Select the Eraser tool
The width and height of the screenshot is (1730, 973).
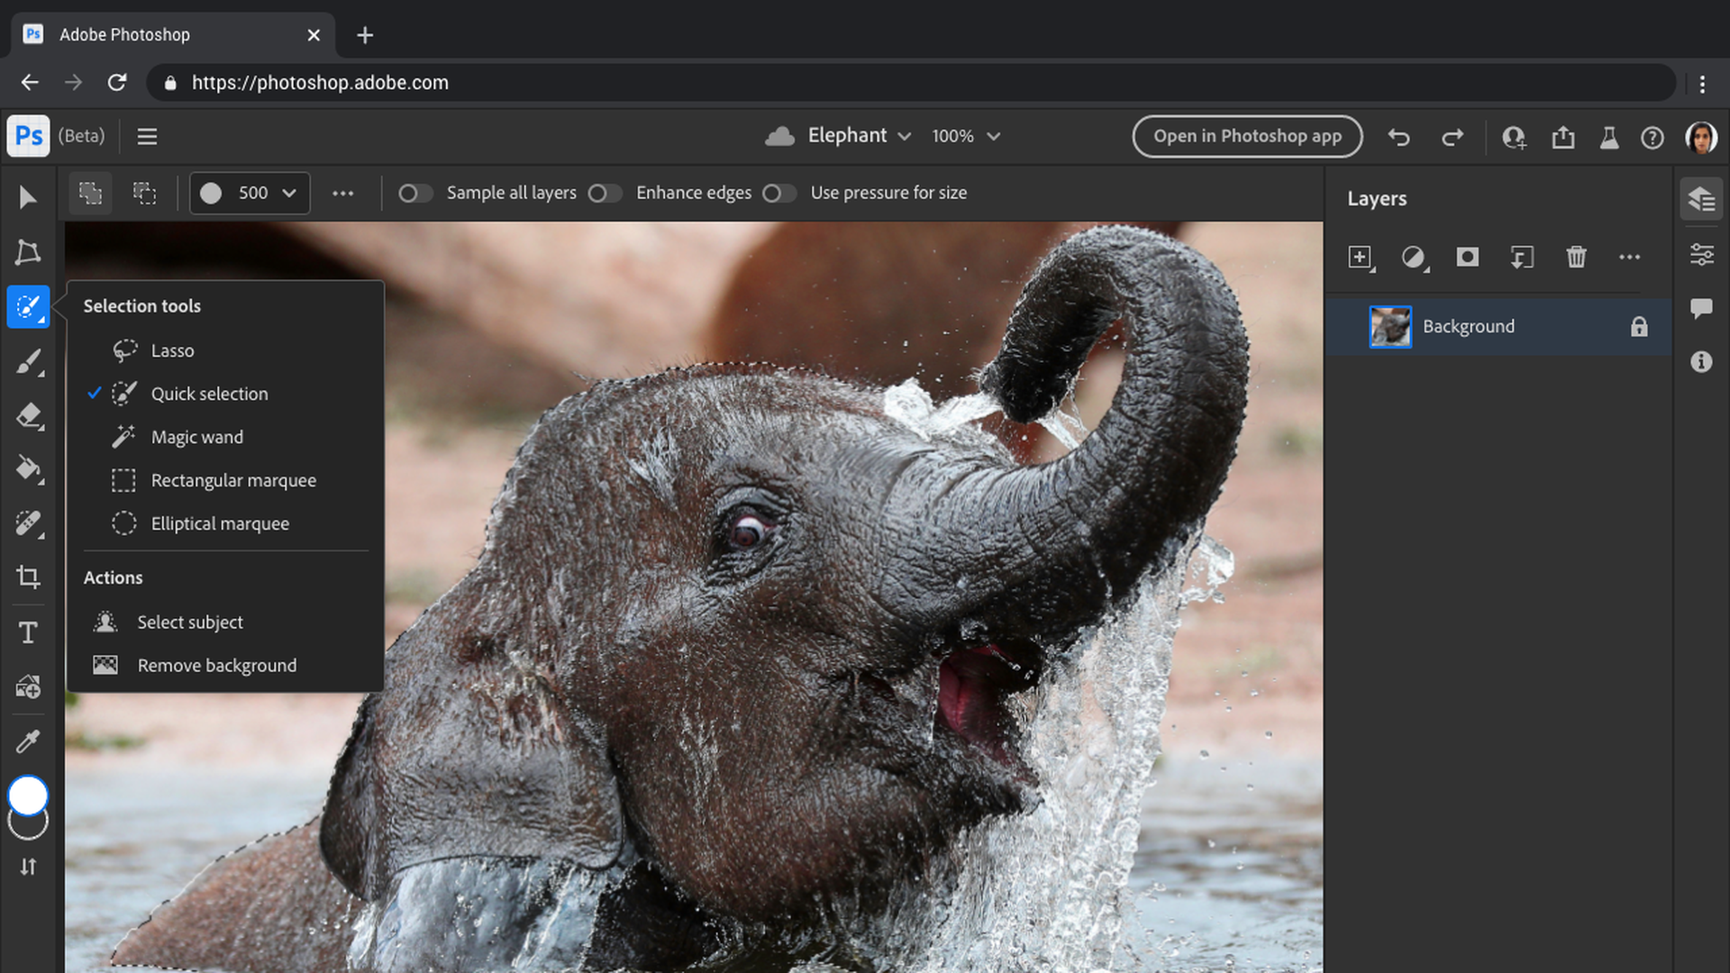(x=28, y=415)
